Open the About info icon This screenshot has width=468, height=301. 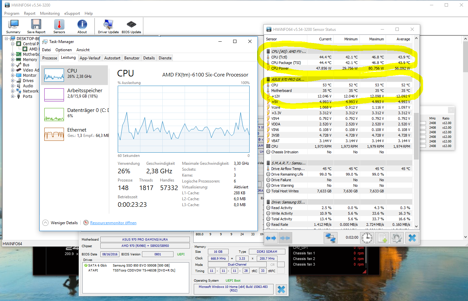click(x=82, y=26)
